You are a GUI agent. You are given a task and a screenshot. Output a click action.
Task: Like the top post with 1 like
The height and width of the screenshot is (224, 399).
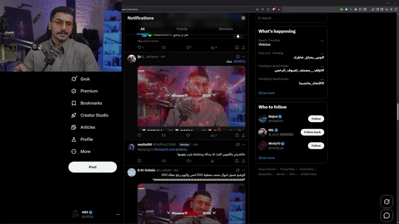pos(189,47)
